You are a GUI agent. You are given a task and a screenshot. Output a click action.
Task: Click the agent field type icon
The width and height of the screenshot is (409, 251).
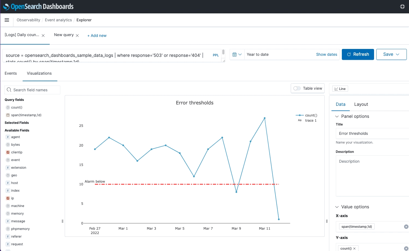pos(8,137)
